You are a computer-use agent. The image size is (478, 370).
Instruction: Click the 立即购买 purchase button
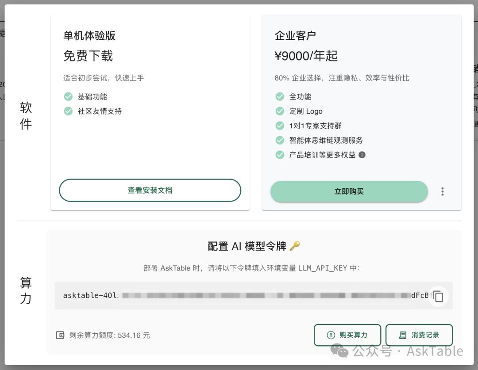click(x=349, y=191)
